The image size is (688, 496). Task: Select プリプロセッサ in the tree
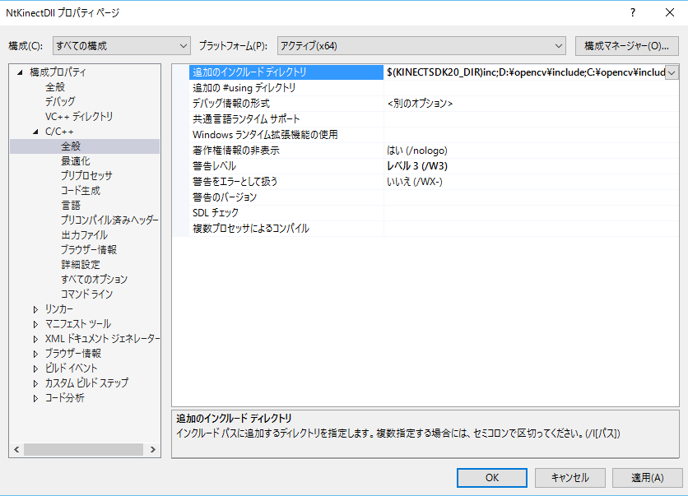86,176
